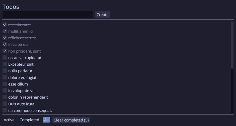Mark 'in voluptate velit' as done
Image resolution: width=236 pixels, height=126 pixels.
[5, 90]
